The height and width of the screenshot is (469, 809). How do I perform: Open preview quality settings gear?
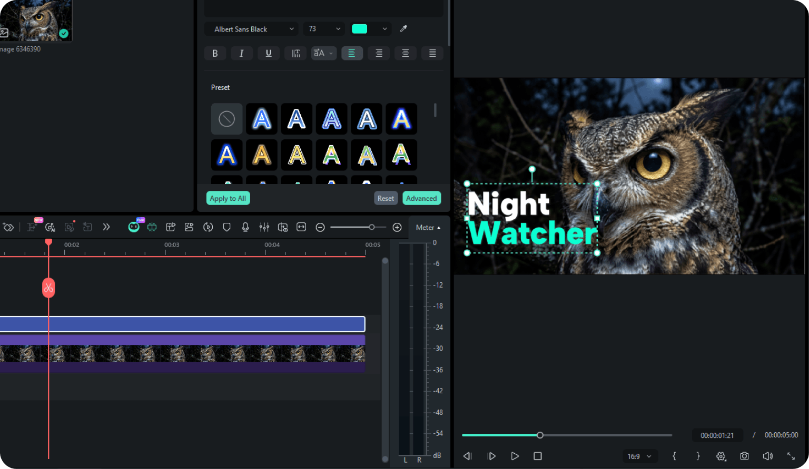[721, 456]
